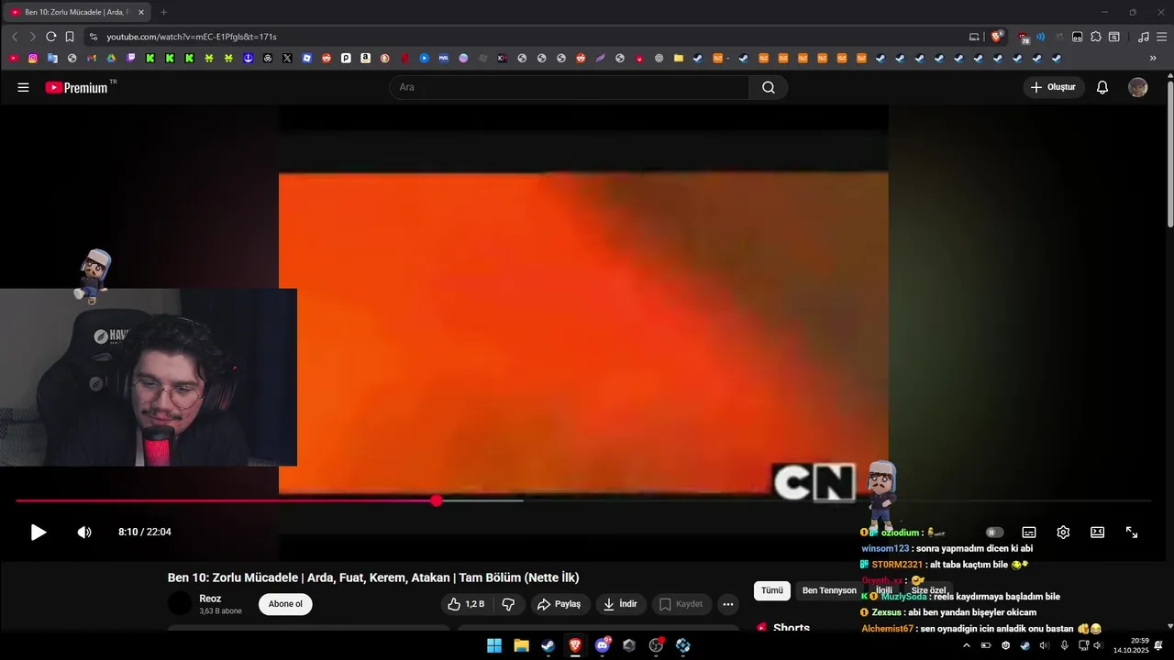Open the Windows notification center bell
The height and width of the screenshot is (660, 1174).
[x=1158, y=645]
